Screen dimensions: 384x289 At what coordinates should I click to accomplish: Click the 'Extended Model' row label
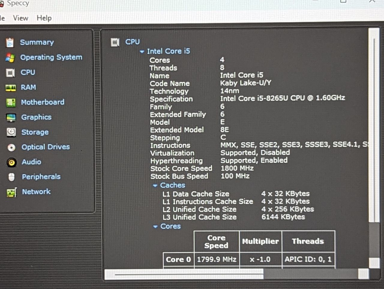(177, 130)
